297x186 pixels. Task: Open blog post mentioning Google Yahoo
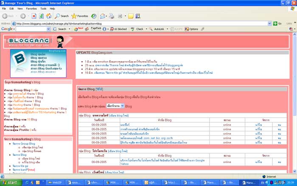tap(163, 162)
